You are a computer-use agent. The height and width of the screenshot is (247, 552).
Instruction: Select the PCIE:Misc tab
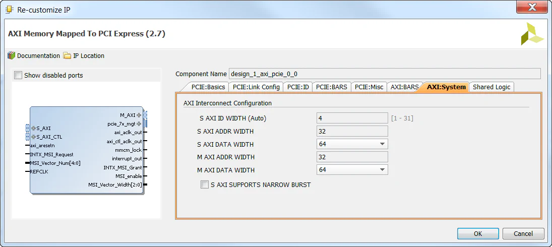click(369, 87)
